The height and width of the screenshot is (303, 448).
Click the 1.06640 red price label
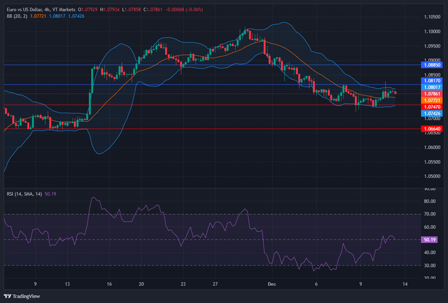click(x=432, y=129)
